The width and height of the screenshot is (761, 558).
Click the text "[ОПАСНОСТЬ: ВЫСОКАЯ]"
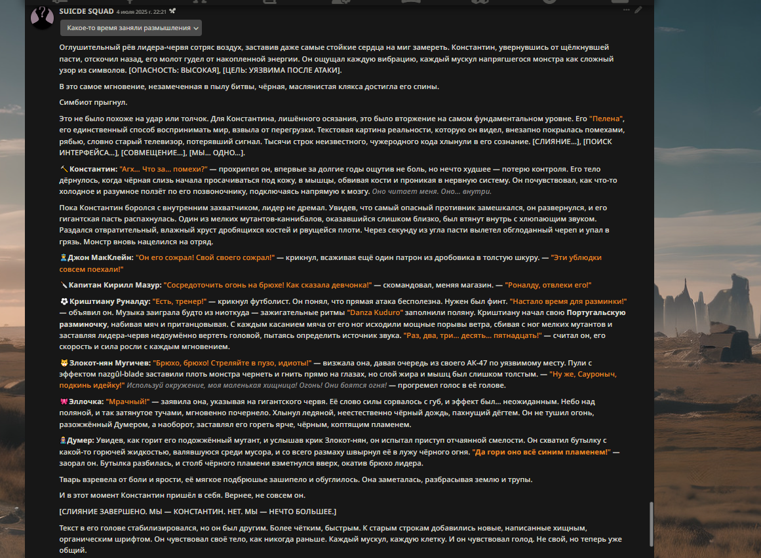click(x=175, y=70)
